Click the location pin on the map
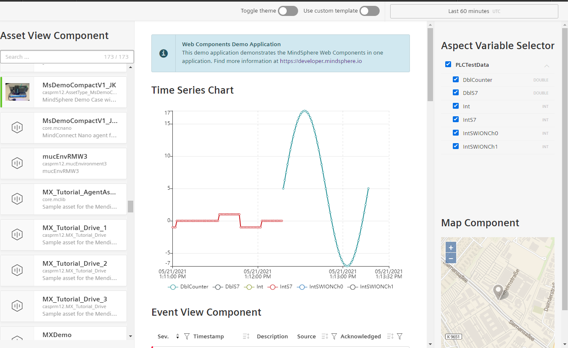Image resolution: width=568 pixels, height=348 pixels. point(499,292)
